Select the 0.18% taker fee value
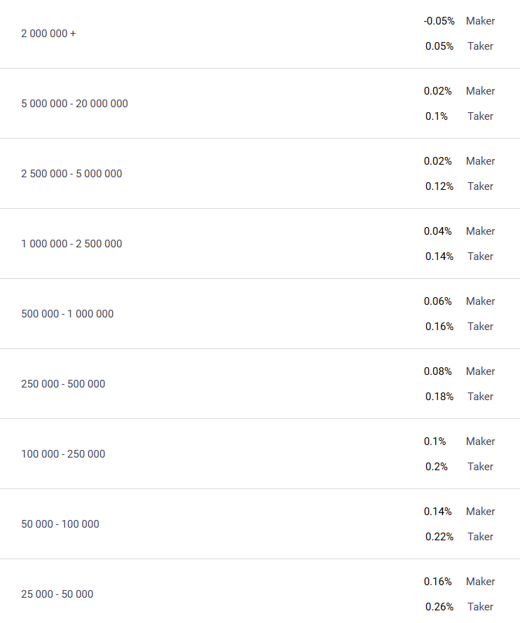The image size is (520, 623). point(439,397)
